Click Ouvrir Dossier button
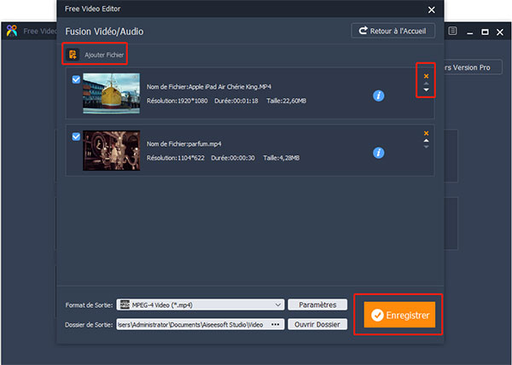The image size is (512, 365). coord(317,325)
